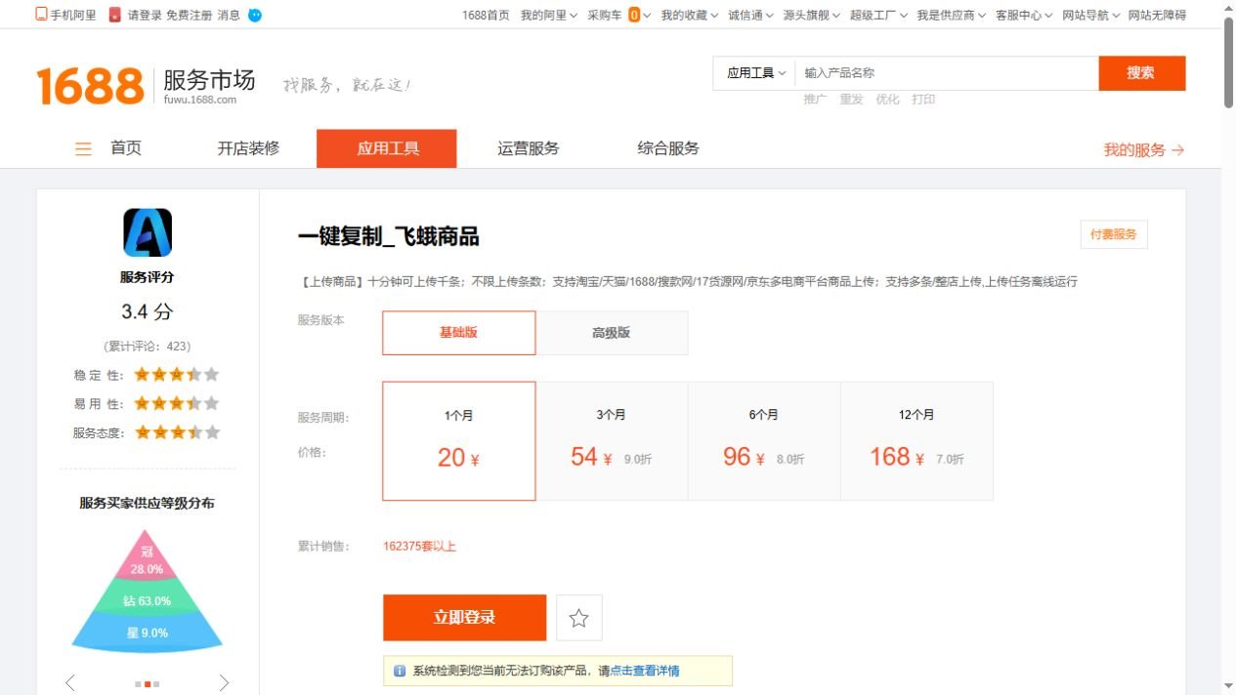Screen dimensions: 1236x695
Task: Expand the 超级工厂 dropdown
Action: (x=878, y=15)
